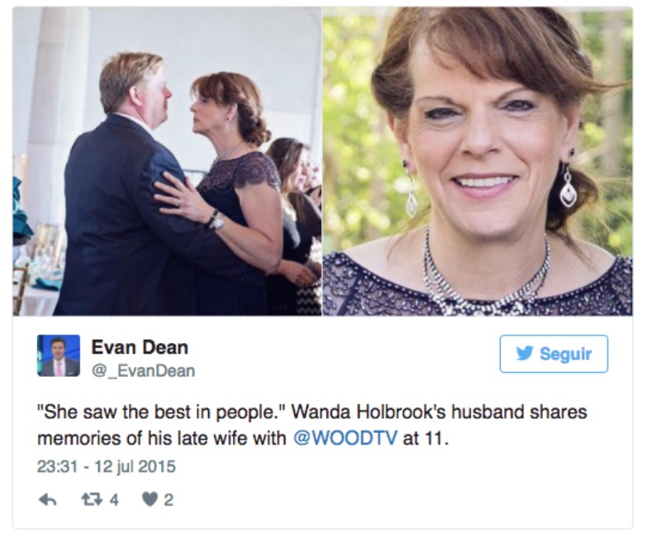Image resolution: width=661 pixels, height=538 pixels.
Task: Click the retweet count 4
Action: coord(114,500)
